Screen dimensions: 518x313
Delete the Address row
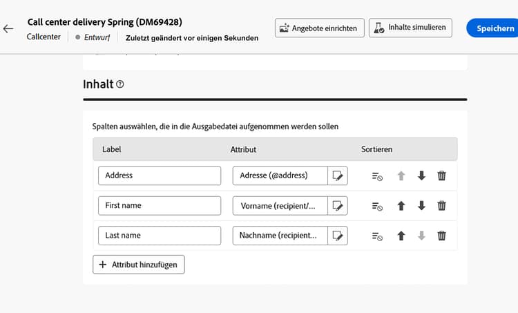click(442, 176)
